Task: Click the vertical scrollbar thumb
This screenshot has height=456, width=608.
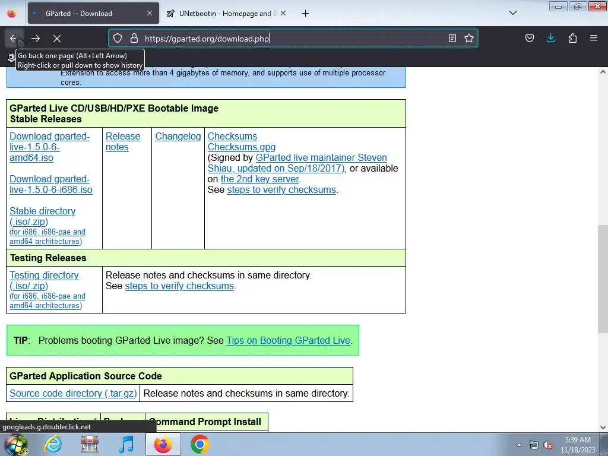Action: coord(603,278)
